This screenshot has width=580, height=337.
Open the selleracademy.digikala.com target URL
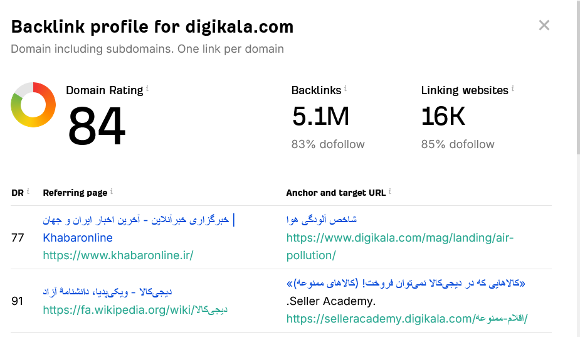click(406, 319)
